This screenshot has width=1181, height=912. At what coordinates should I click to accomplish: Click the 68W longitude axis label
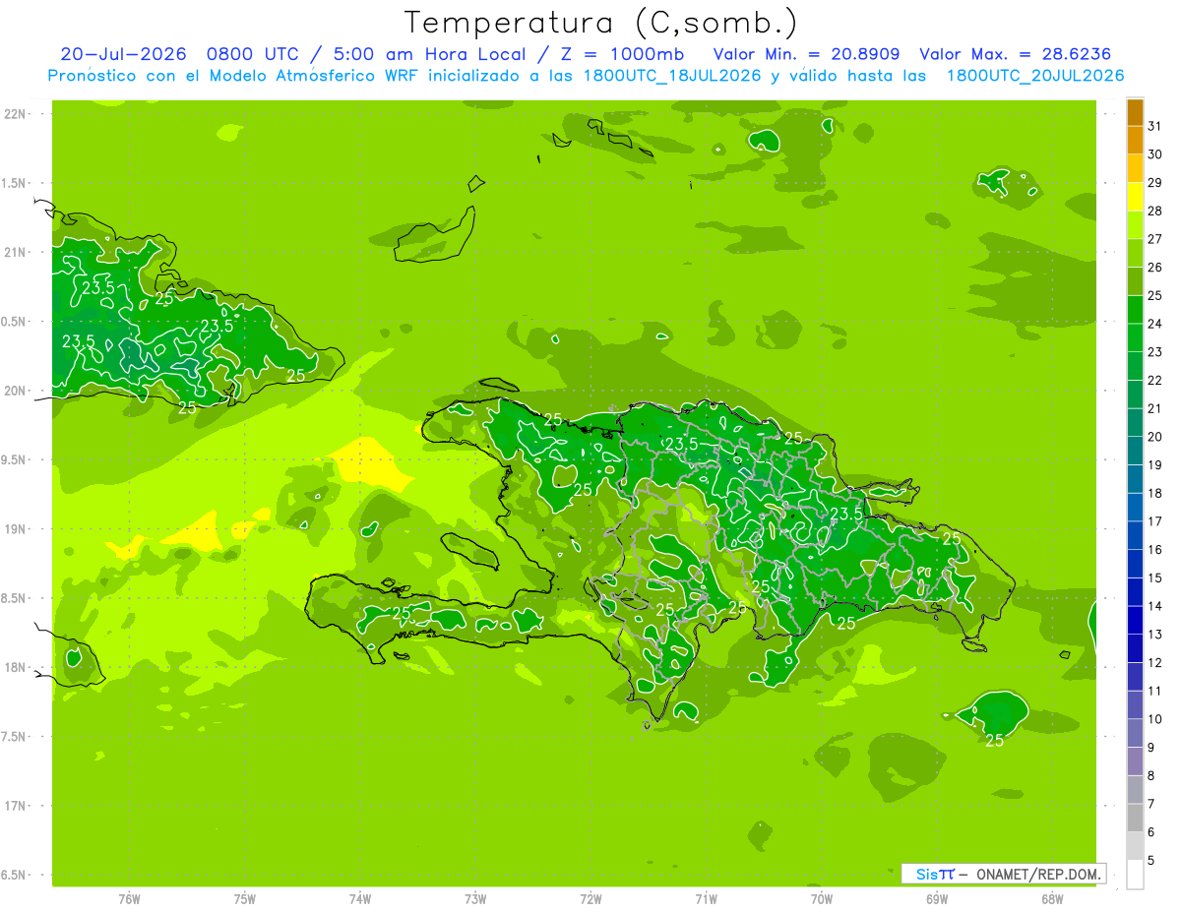(x=1052, y=898)
